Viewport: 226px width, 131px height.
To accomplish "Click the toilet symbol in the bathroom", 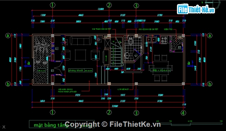I will coord(130,40).
